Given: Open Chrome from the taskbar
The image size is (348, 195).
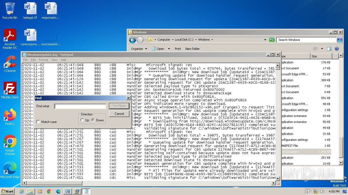Looking at the screenshot, I should pos(49,191).
